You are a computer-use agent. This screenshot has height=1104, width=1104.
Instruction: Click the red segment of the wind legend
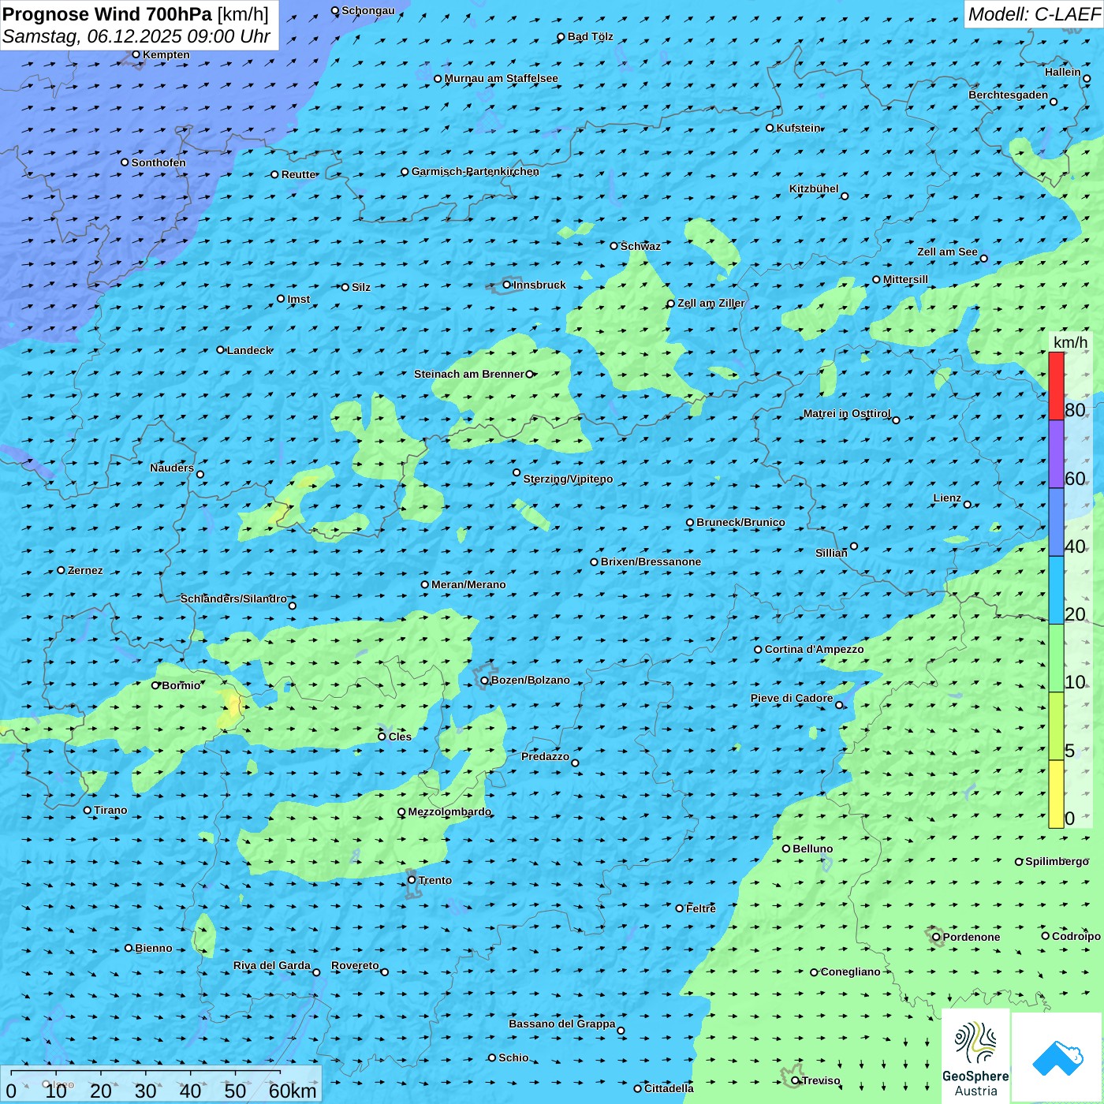1056,386
